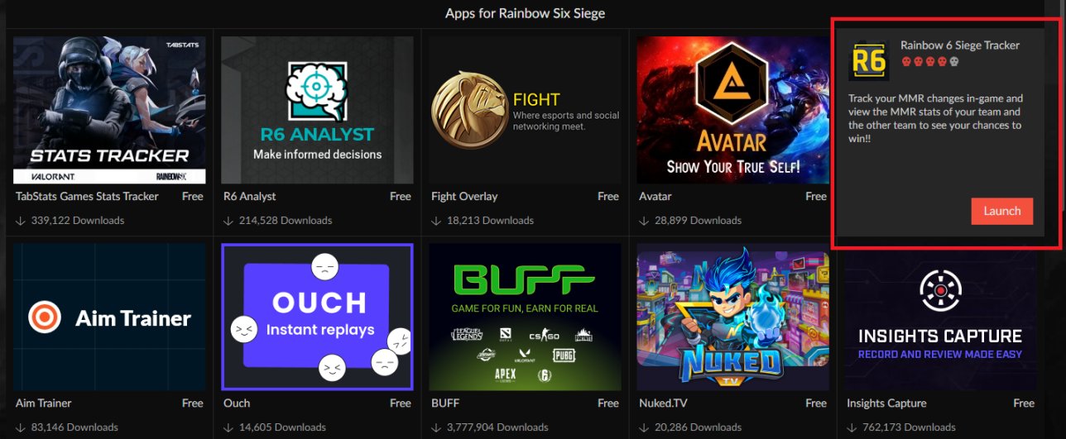This screenshot has height=439, width=1066.
Task: Click the download arrow icon beside 339,122 Downloads
Action: pos(21,221)
